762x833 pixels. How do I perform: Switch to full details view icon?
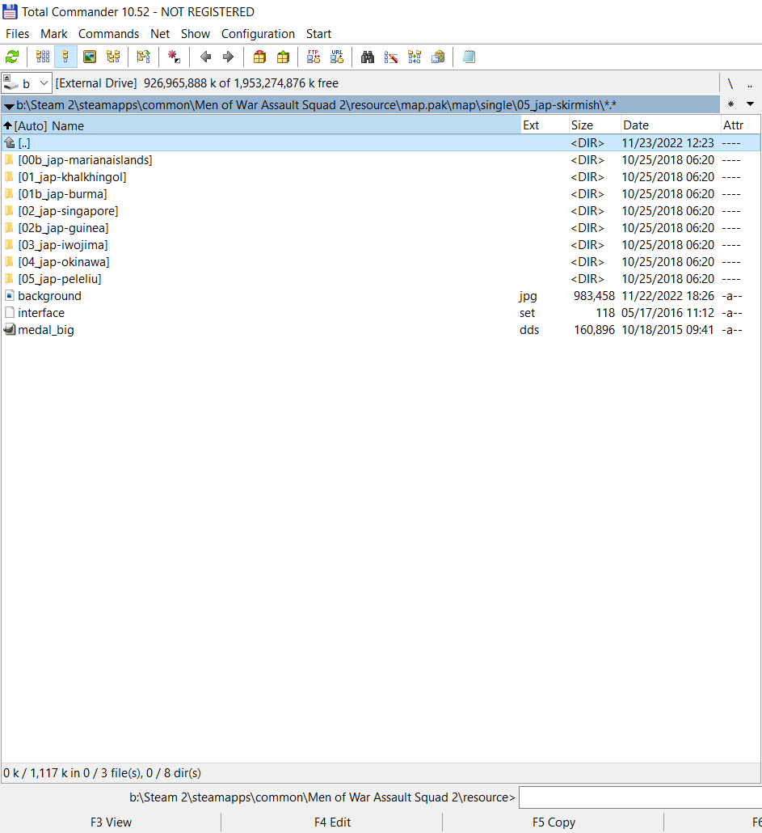[65, 57]
